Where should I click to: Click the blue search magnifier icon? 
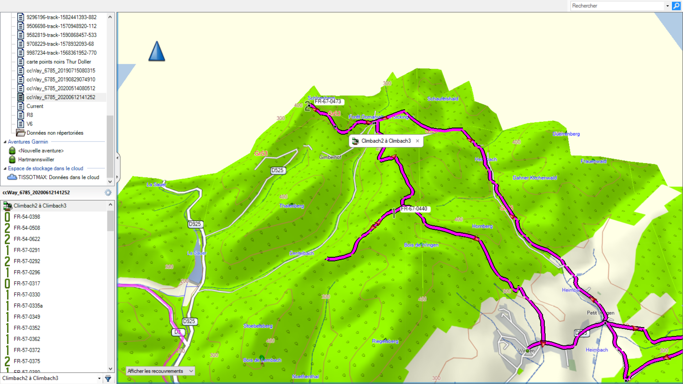pyautogui.click(x=676, y=6)
